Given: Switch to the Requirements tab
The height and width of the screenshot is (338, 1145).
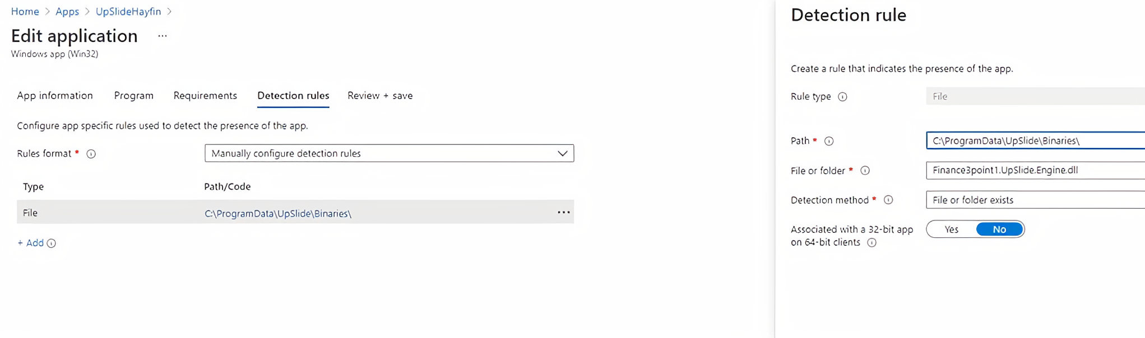Looking at the screenshot, I should tap(205, 96).
